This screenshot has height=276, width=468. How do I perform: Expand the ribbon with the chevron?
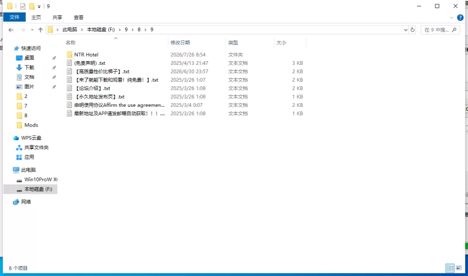(451, 18)
